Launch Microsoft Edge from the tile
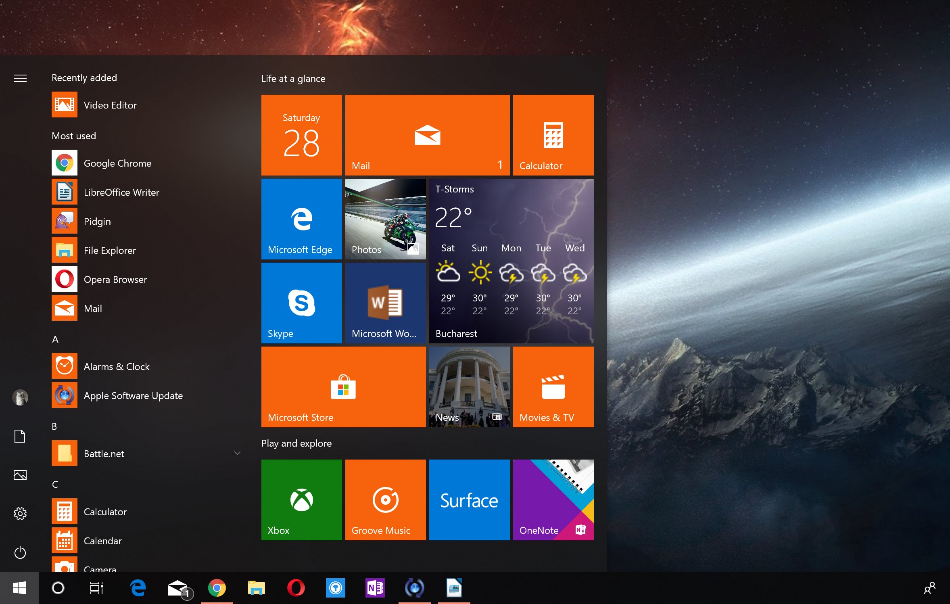This screenshot has height=604, width=950. [x=301, y=219]
